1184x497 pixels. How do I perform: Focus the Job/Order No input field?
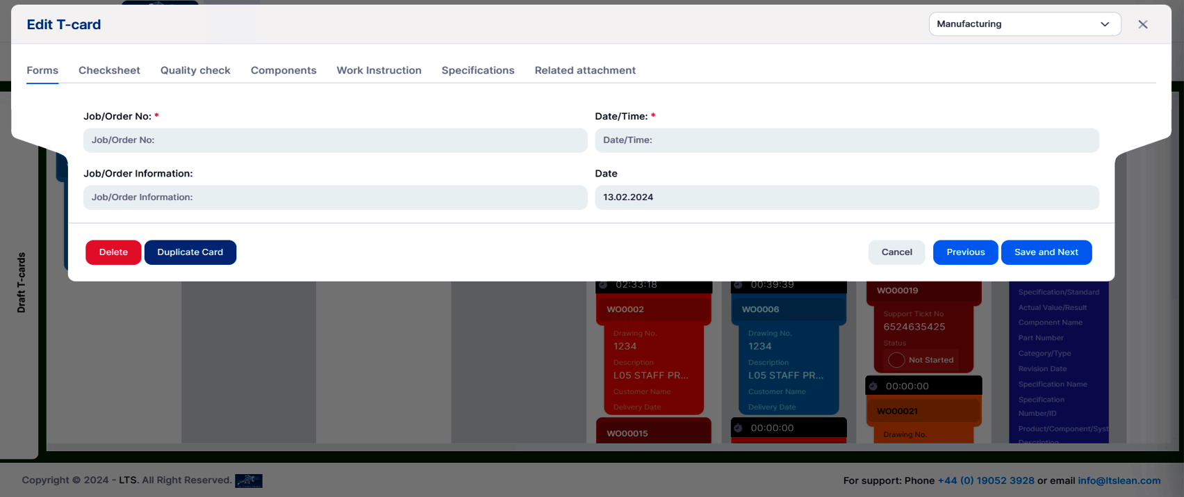pos(336,140)
